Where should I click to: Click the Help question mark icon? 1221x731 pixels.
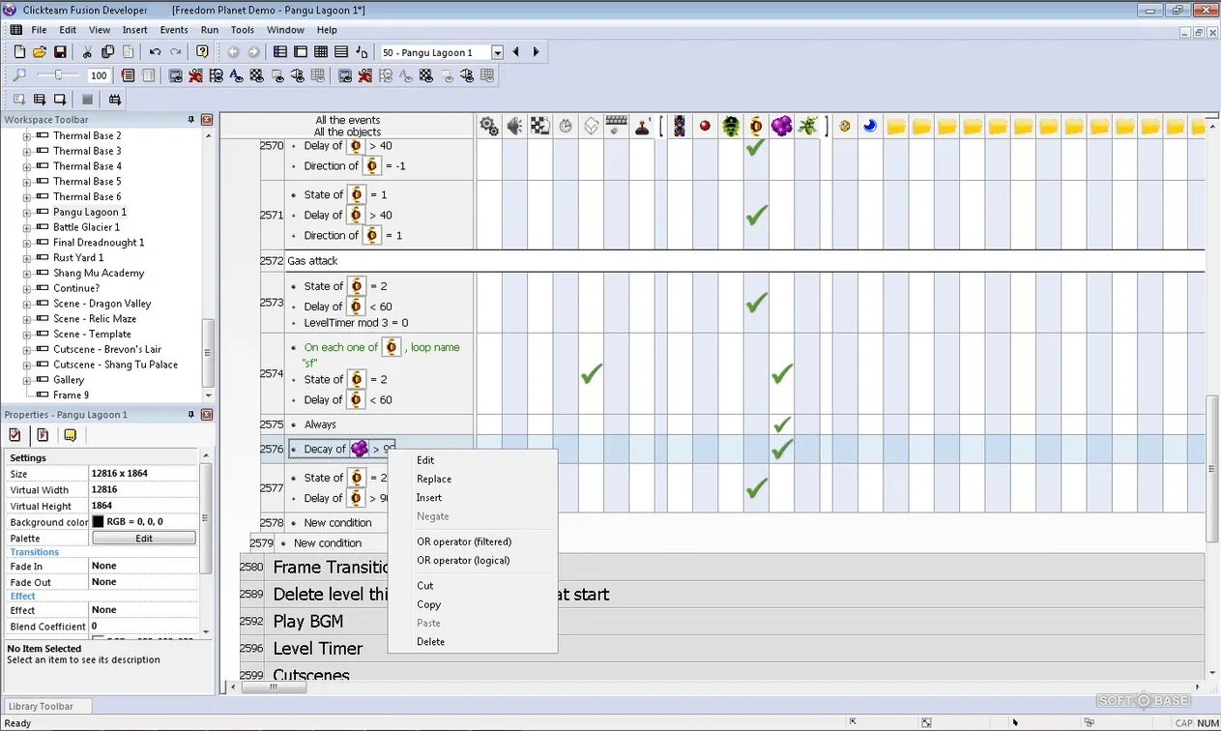click(x=202, y=52)
